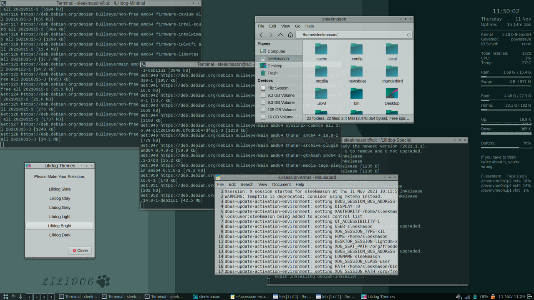Screen dimensions: 534x300
Task: Activate the ~/.xsession-errors taskbar entry
Action: [x=249, y=297]
